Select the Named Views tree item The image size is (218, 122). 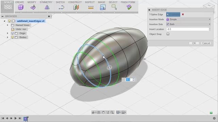point(22,25)
